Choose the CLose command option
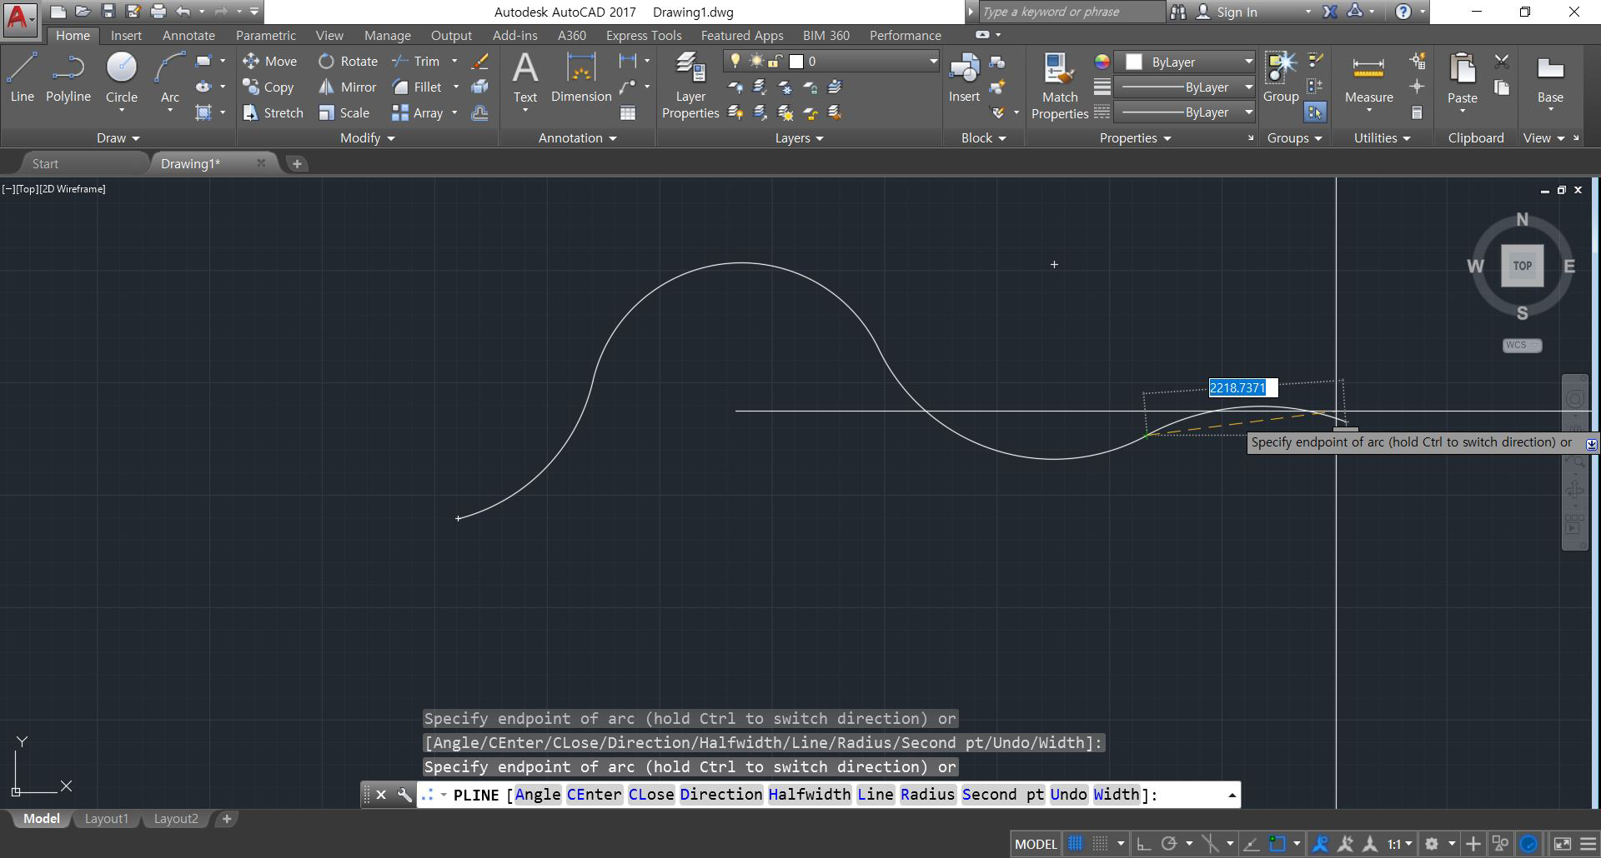Viewport: 1601px width, 858px height. point(651,795)
